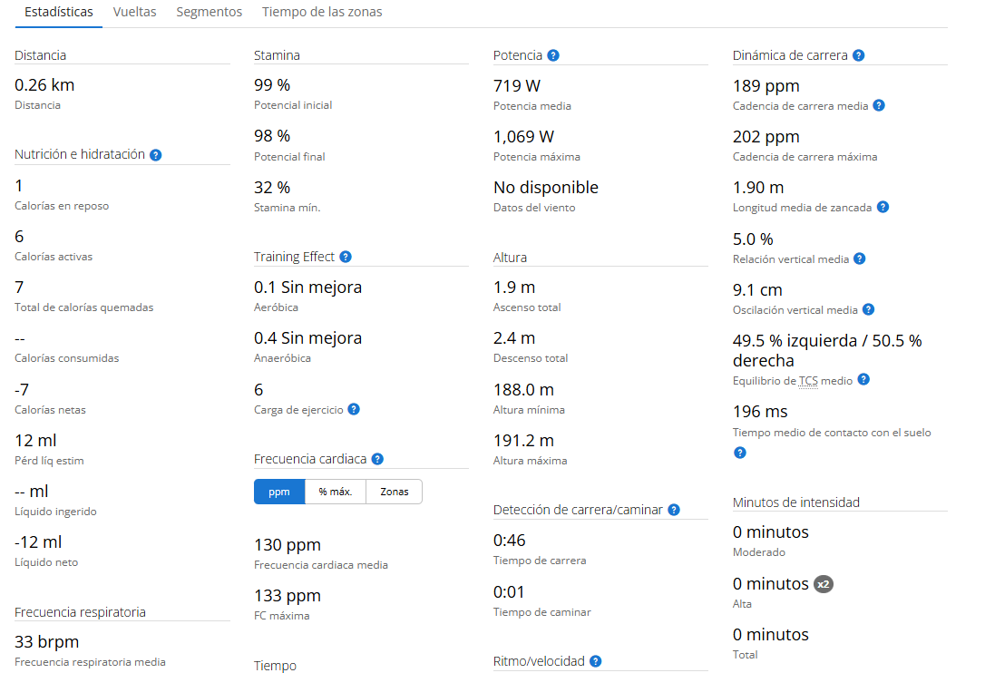This screenshot has width=985, height=673.
Task: Switch to the Segmentos tab
Action: click(x=209, y=13)
